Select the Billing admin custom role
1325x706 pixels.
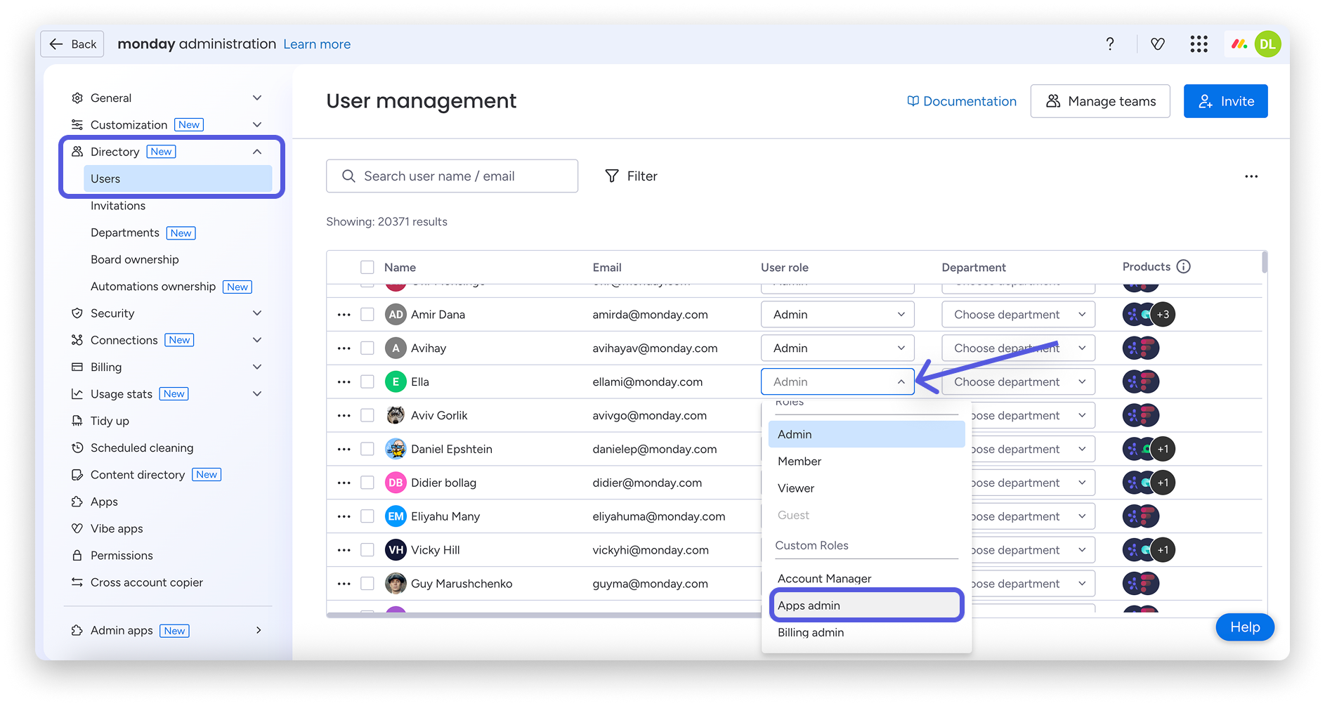point(866,633)
